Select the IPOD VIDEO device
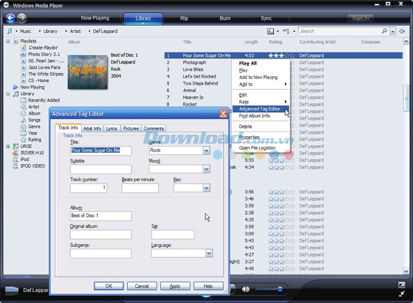 click(x=33, y=166)
